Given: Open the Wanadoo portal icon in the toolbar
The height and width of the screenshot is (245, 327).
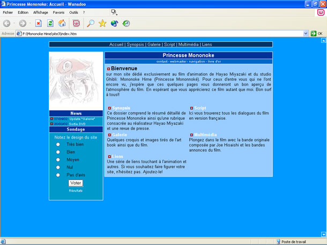Looking at the screenshot, I should [76, 24].
